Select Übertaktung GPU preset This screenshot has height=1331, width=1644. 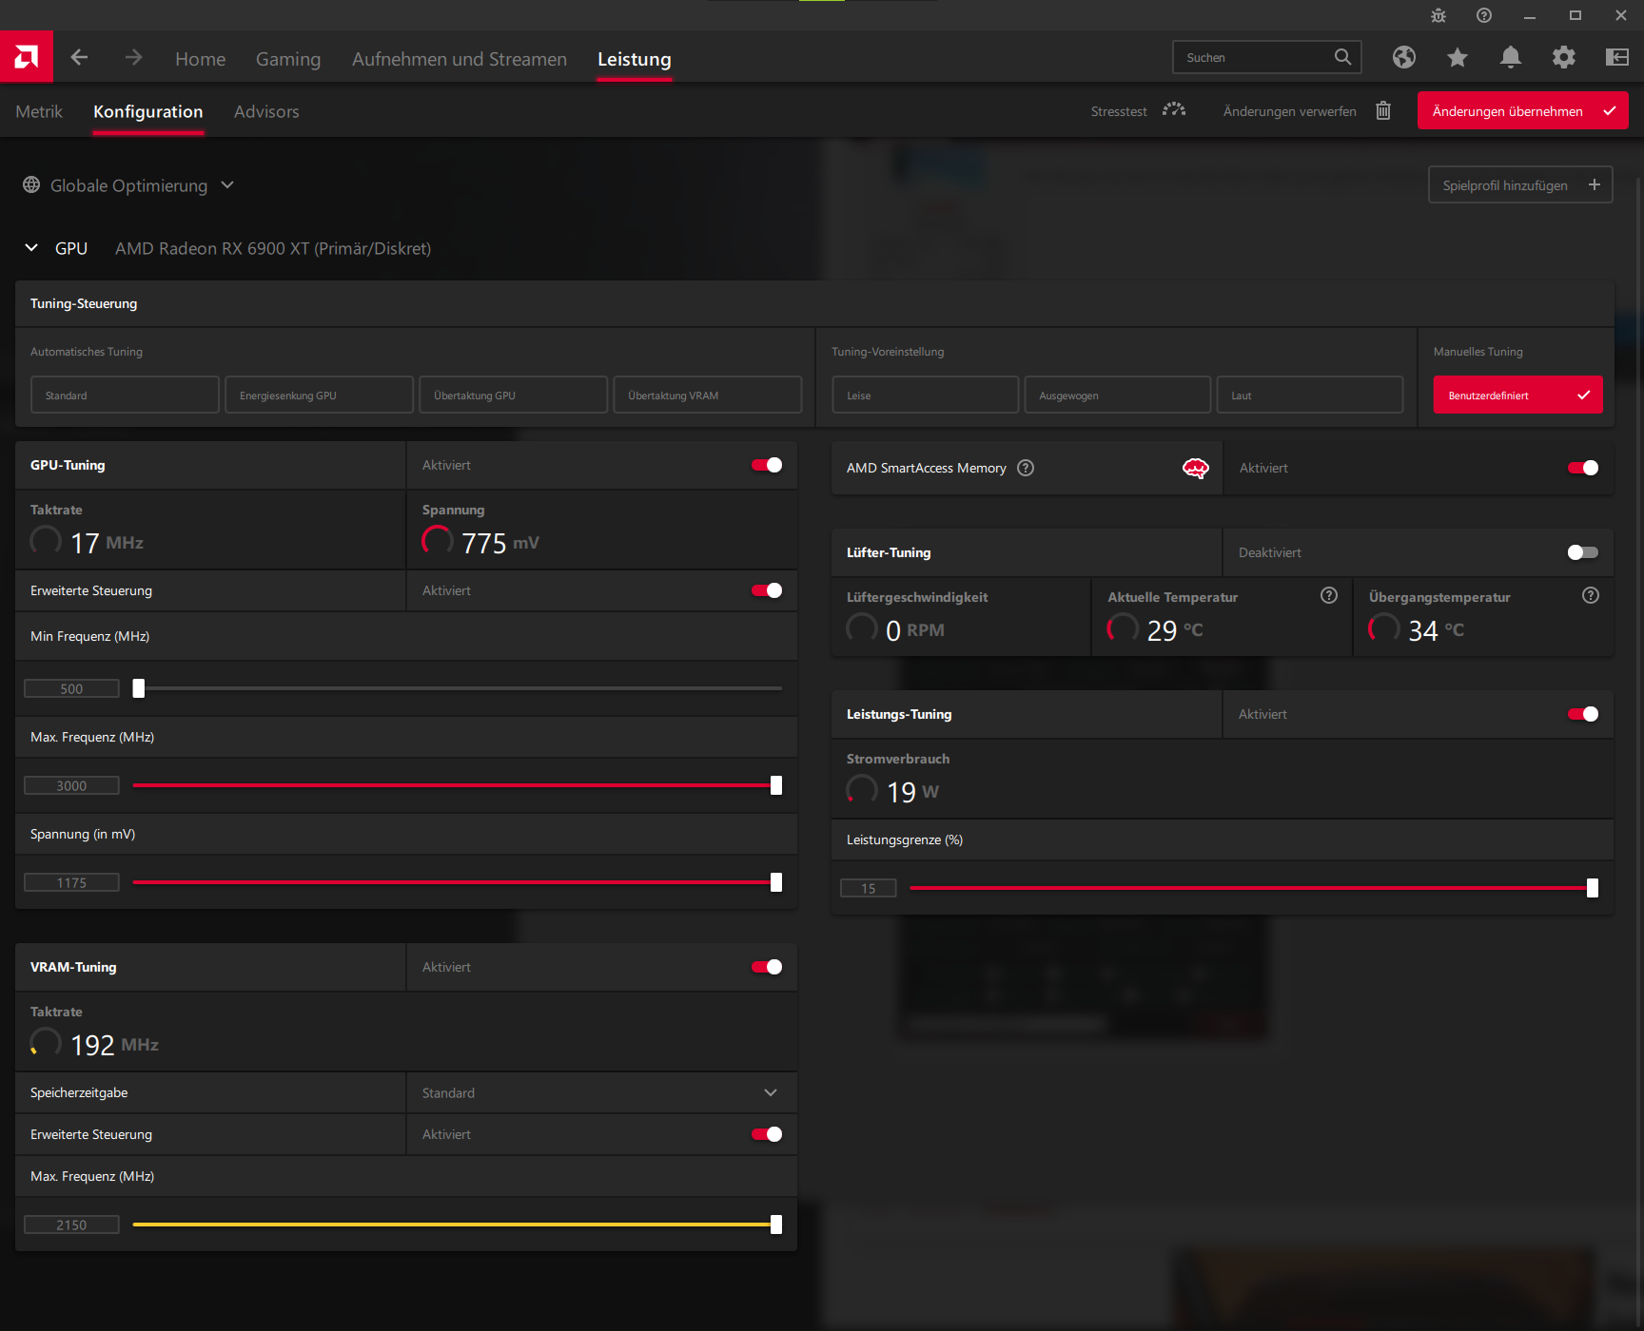pyautogui.click(x=513, y=395)
